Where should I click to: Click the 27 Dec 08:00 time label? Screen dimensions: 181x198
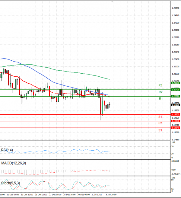pyautogui.click(x=55, y=195)
